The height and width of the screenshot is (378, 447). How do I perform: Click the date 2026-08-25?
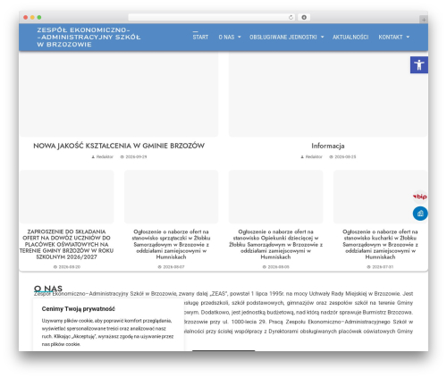(x=345, y=157)
